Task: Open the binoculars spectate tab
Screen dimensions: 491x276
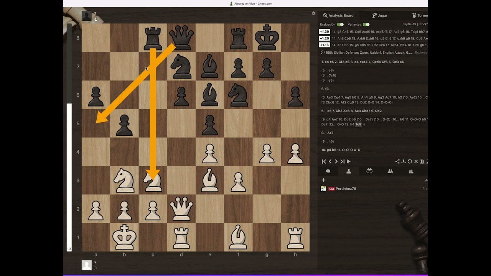Action: [x=369, y=171]
